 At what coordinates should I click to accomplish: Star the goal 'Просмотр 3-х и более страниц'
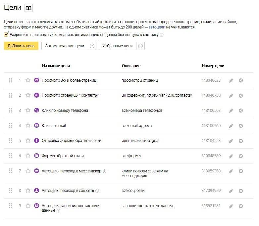[x=28, y=80]
